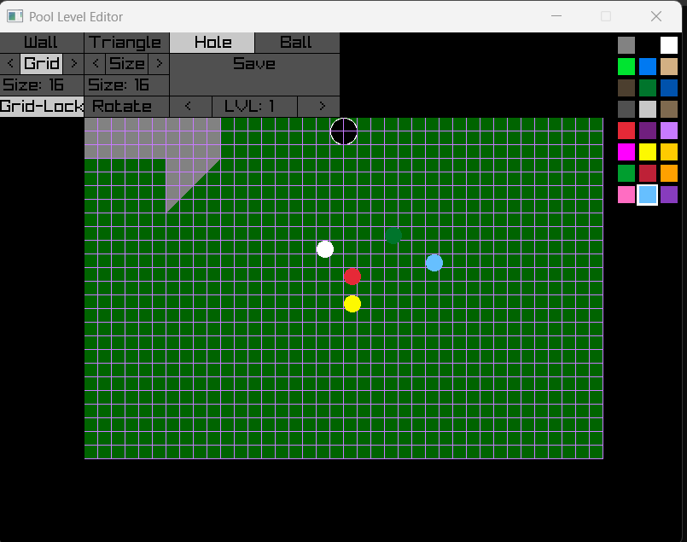
Task: Click the Size button in the toolbar
Action: click(127, 64)
